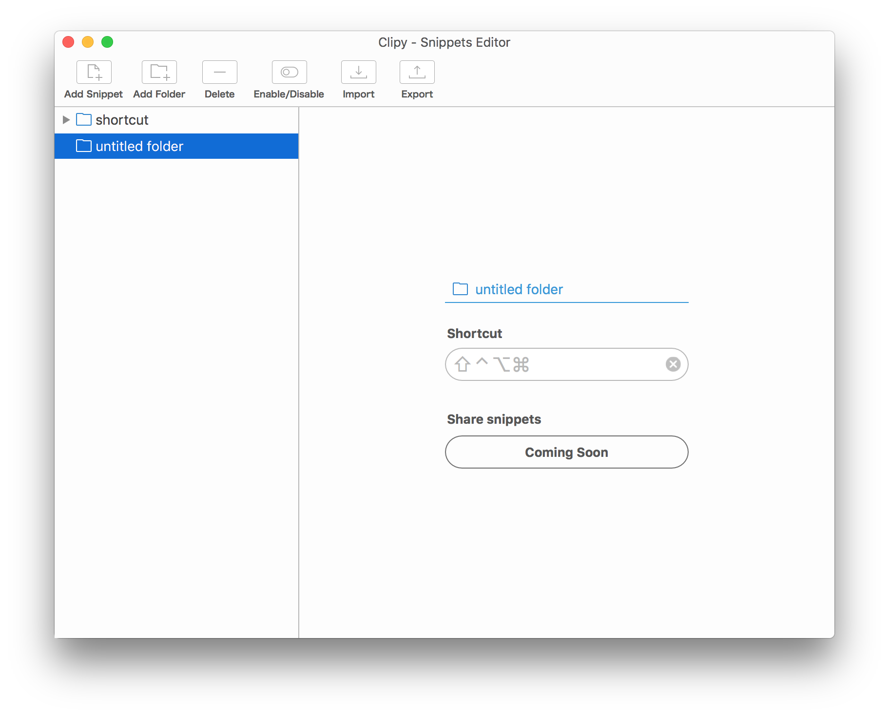Image resolution: width=889 pixels, height=716 pixels.
Task: Click the folder icon next to shortcut in sidebar
Action: coord(83,120)
